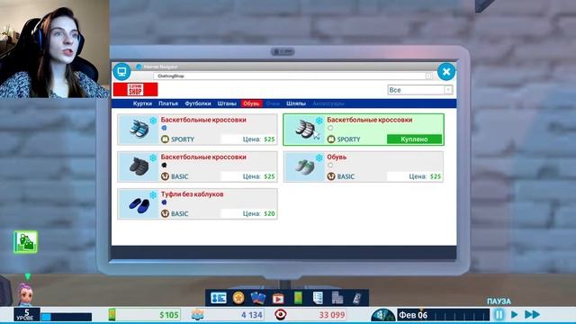
Task: Click the red eye views icon
Action: [281, 314]
